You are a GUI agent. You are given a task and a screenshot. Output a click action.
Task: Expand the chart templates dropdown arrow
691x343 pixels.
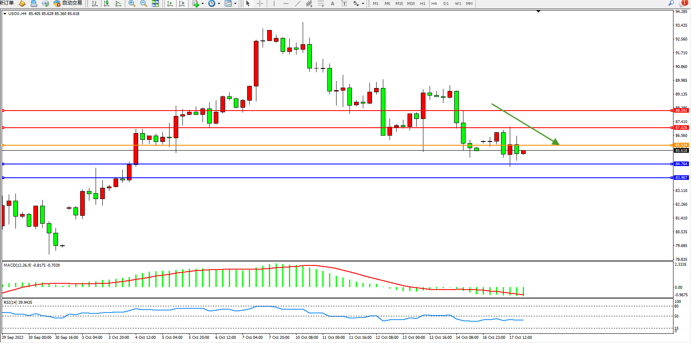(235, 4)
